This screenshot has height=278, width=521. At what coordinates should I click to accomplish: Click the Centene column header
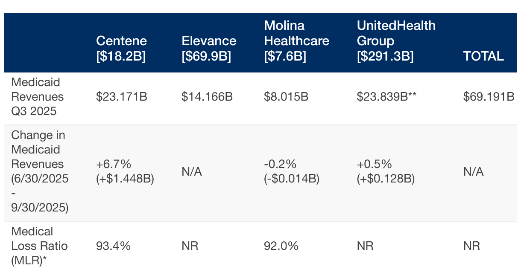coord(121,48)
